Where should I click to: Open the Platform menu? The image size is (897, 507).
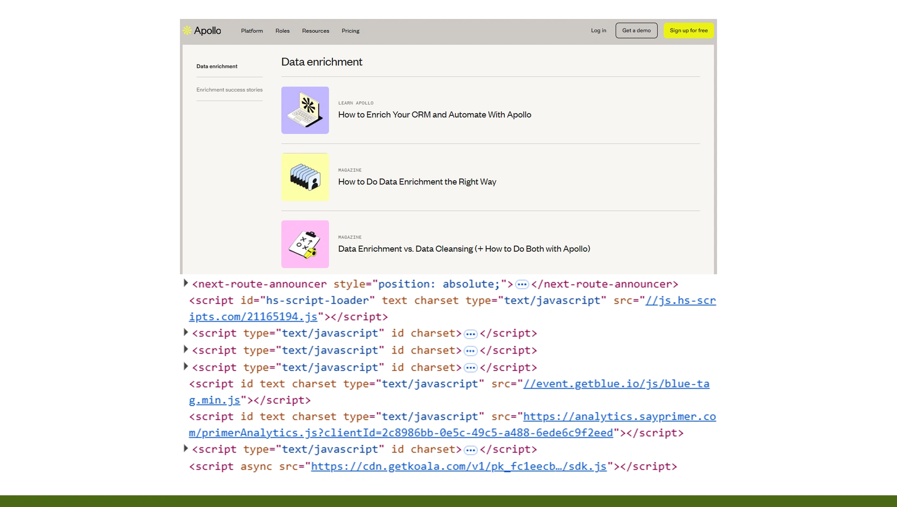(x=252, y=31)
